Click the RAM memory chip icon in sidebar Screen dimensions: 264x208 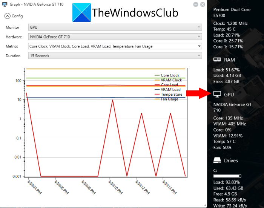click(x=217, y=60)
